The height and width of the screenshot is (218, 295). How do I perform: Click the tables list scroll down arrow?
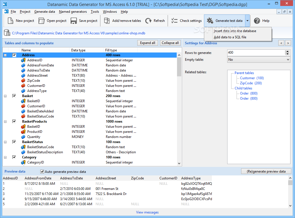(179, 163)
